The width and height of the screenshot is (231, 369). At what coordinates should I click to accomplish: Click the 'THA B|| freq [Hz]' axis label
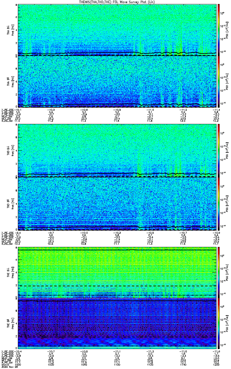10,81
